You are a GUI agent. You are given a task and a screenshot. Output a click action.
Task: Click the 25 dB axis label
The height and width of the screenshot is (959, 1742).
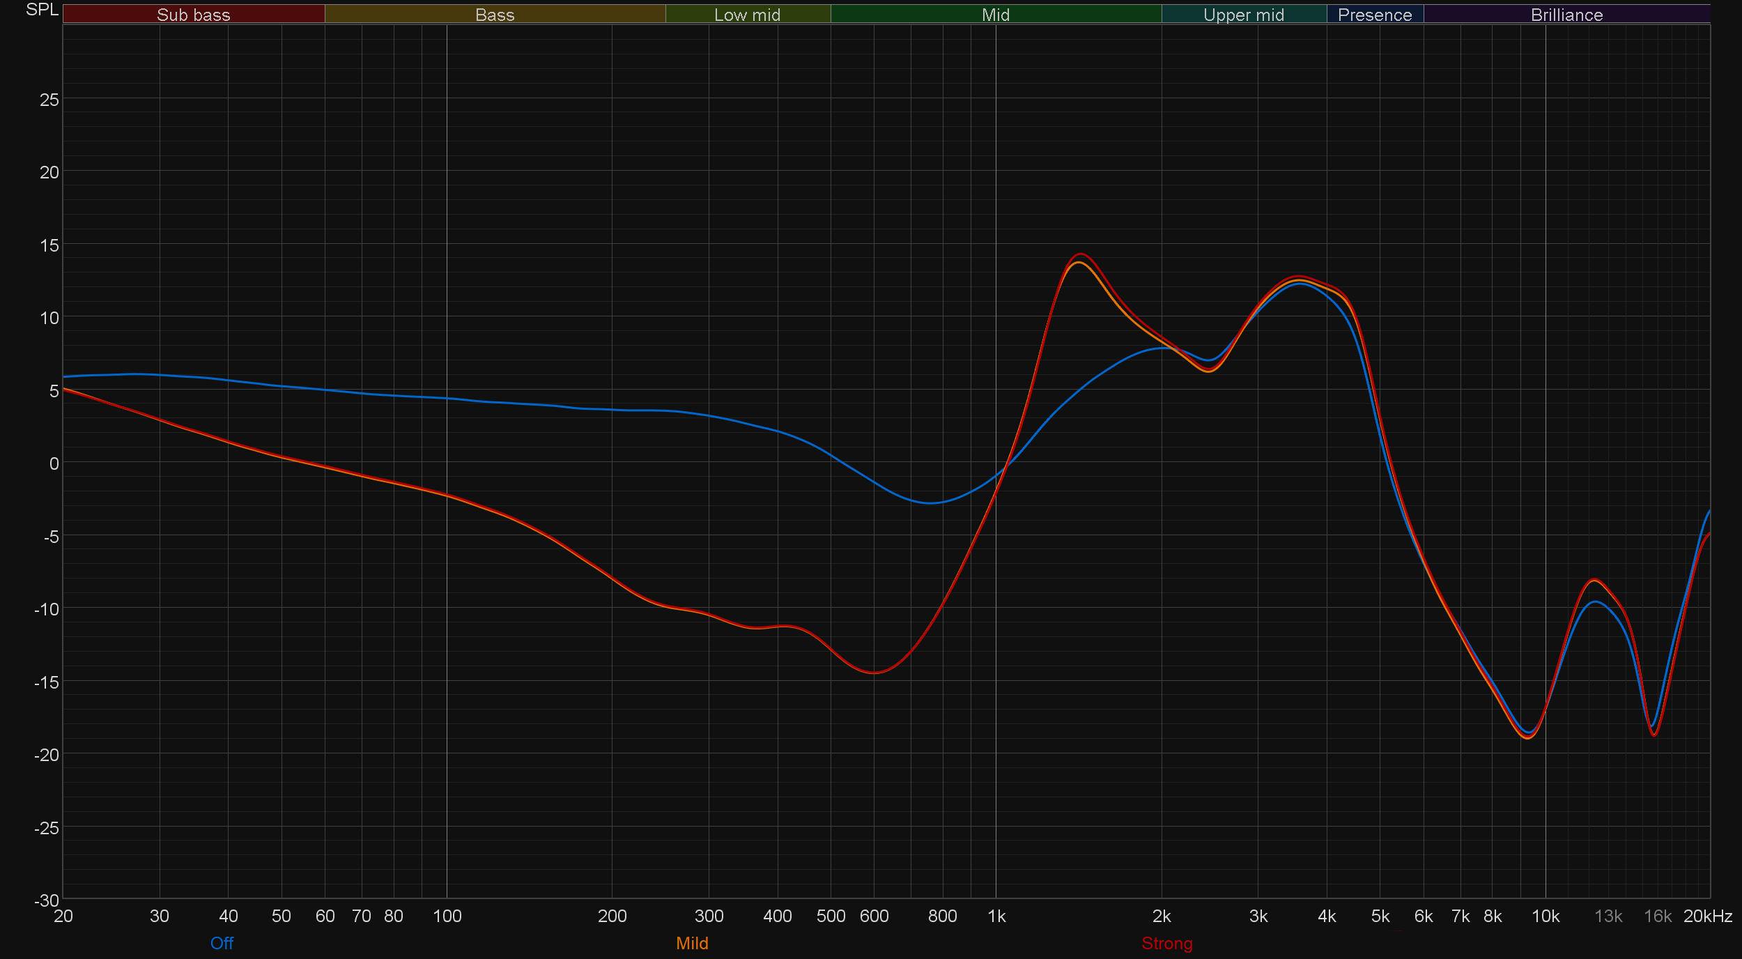point(49,100)
